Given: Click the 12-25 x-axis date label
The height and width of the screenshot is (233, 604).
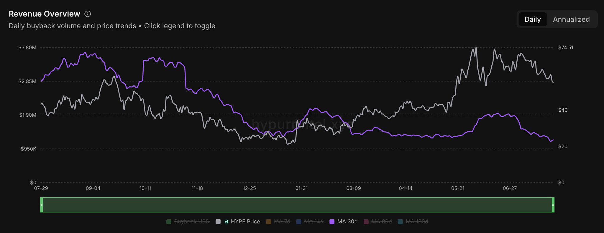Looking at the screenshot, I should click(250, 188).
